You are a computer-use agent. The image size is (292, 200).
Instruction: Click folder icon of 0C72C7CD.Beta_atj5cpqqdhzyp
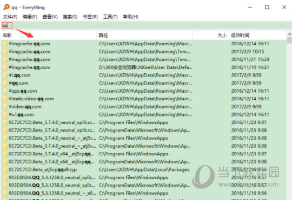[5, 170]
